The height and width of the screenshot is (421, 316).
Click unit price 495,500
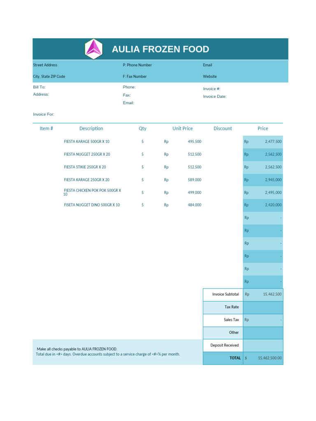pos(195,141)
